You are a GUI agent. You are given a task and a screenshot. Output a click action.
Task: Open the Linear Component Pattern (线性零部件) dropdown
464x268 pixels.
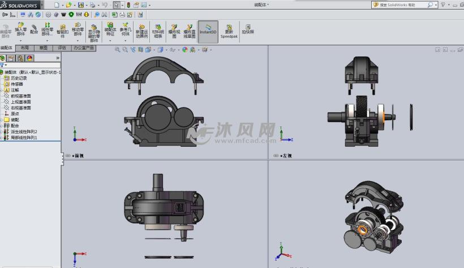point(48,39)
